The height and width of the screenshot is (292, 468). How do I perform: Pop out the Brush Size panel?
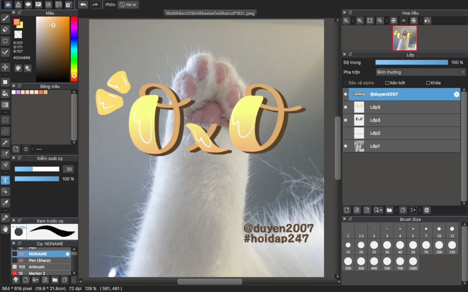pos(350,219)
